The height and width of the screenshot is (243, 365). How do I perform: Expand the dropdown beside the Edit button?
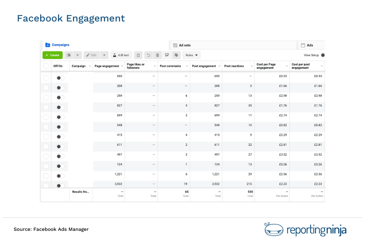pos(104,55)
